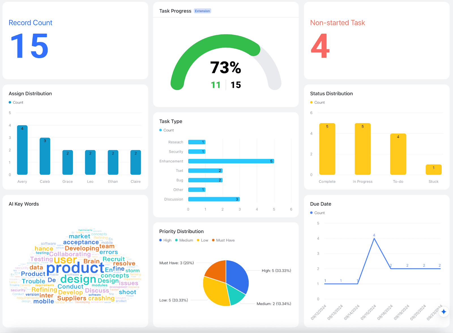Select Claire's bar in Assign Distribution
The height and width of the screenshot is (333, 453).
pos(136,162)
